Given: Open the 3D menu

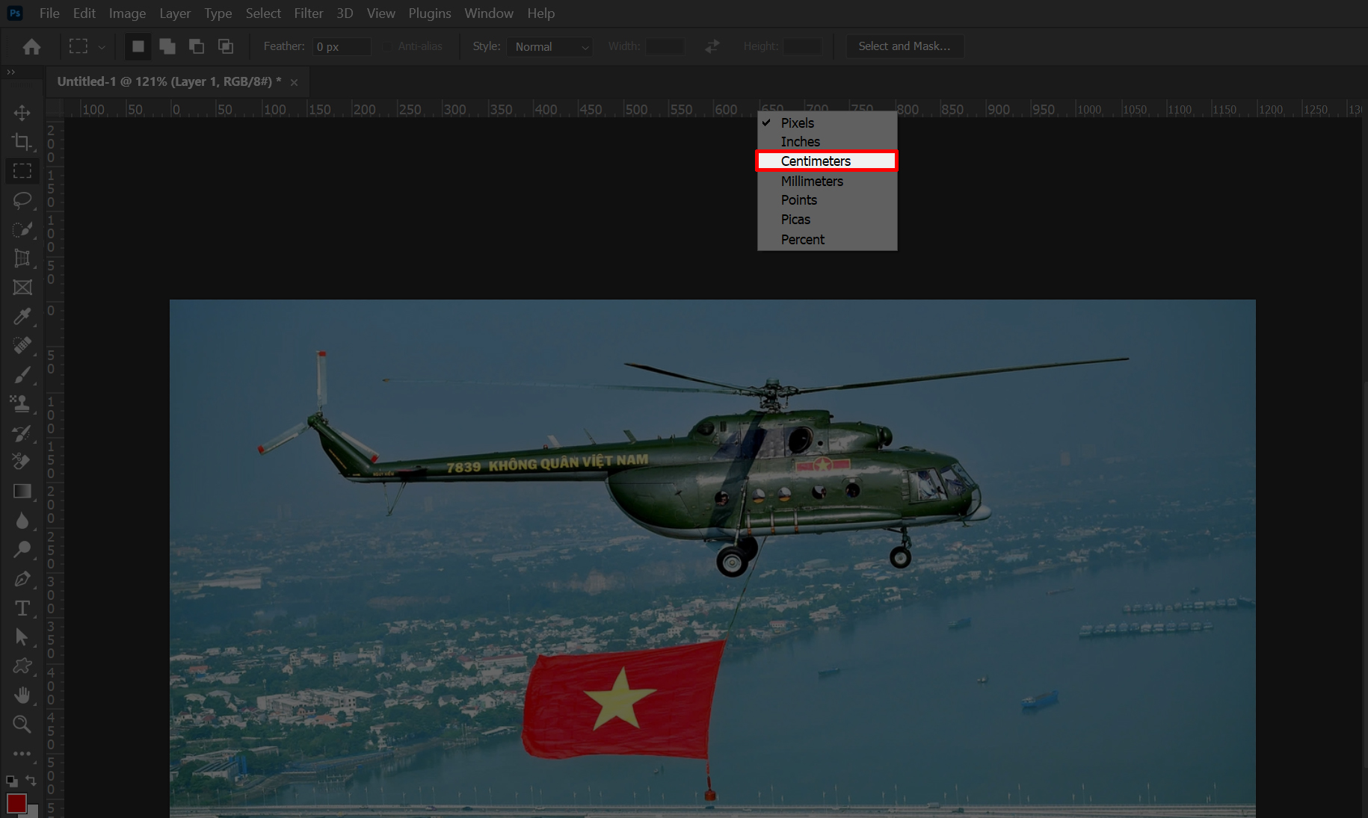Looking at the screenshot, I should click(x=345, y=13).
